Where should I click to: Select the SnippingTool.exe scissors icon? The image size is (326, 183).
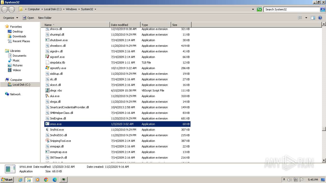[x=47, y=141]
